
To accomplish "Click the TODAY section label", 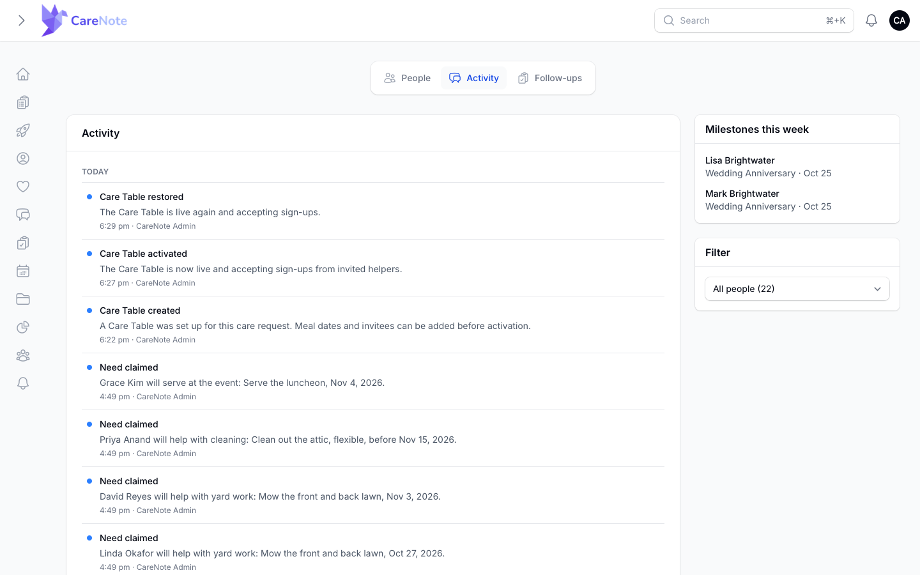I will click(95, 172).
